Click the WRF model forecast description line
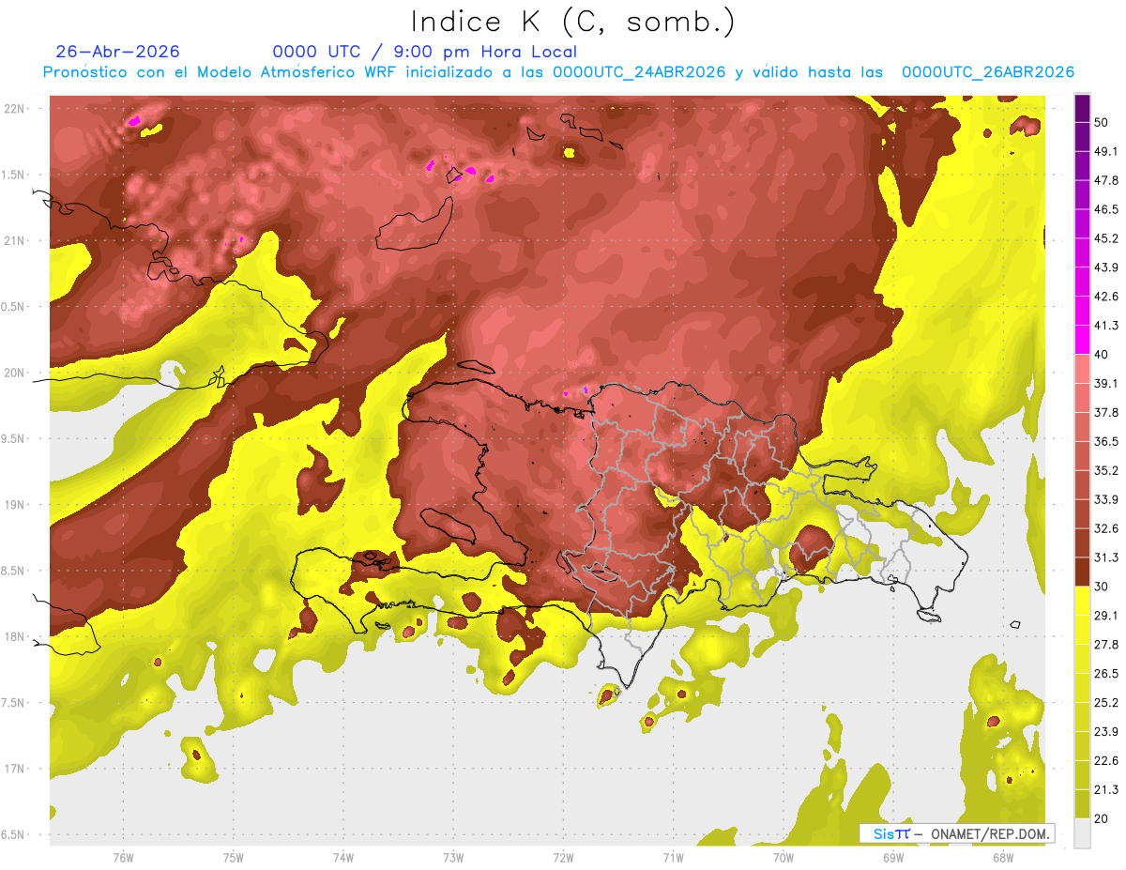 [x=558, y=72]
